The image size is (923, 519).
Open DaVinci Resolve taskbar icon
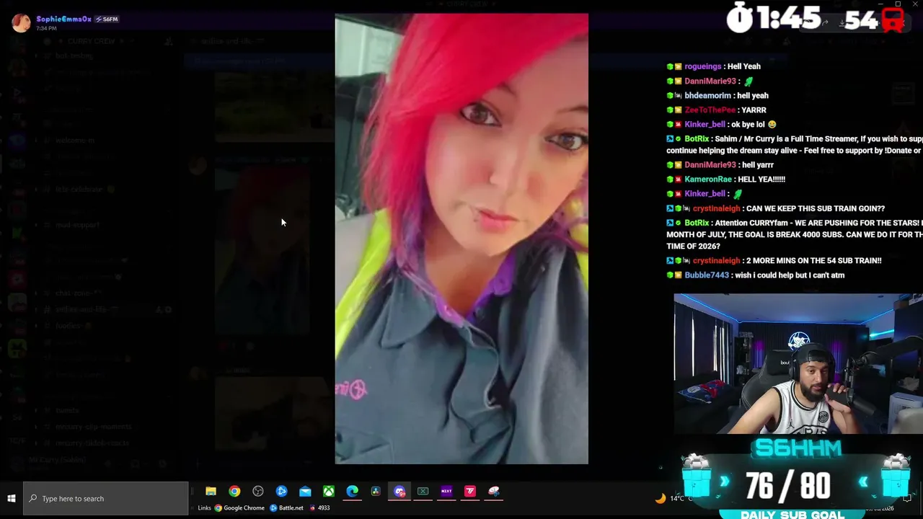coord(376,492)
